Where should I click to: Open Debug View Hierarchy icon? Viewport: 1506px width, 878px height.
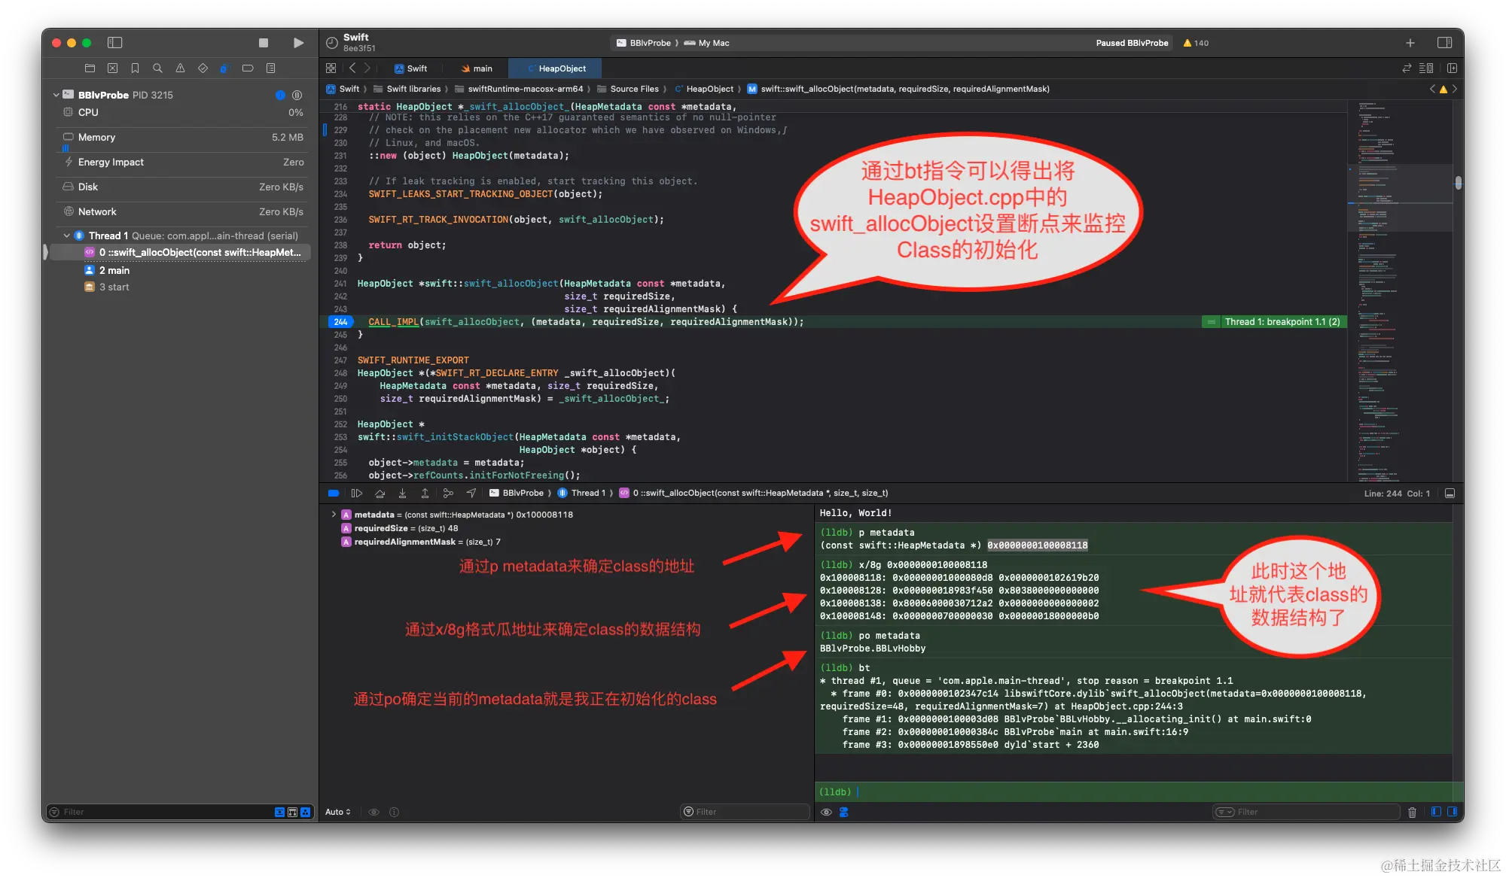448,493
